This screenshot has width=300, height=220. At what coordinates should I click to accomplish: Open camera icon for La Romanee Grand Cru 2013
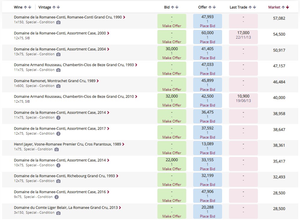58,213
